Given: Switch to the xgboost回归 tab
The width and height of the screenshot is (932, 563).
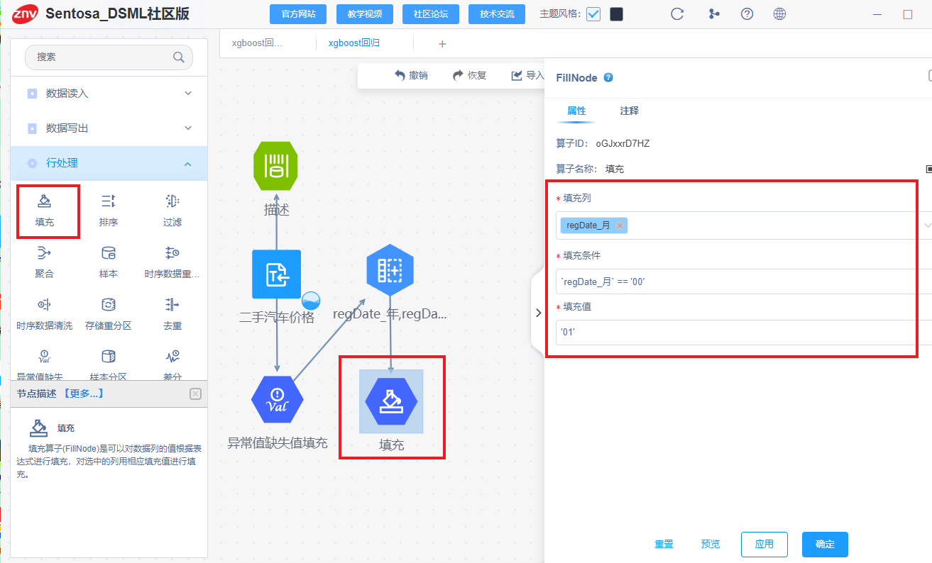Looking at the screenshot, I should click(x=353, y=43).
